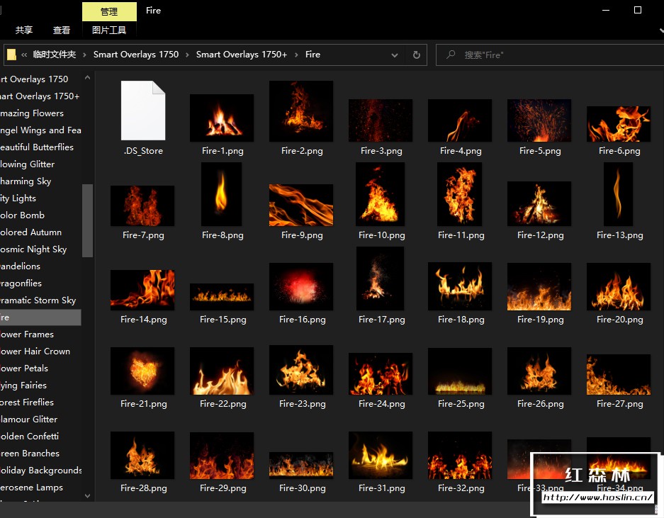Click the navigation pane scroll up arrow
This screenshot has height=518, width=664.
[x=88, y=78]
